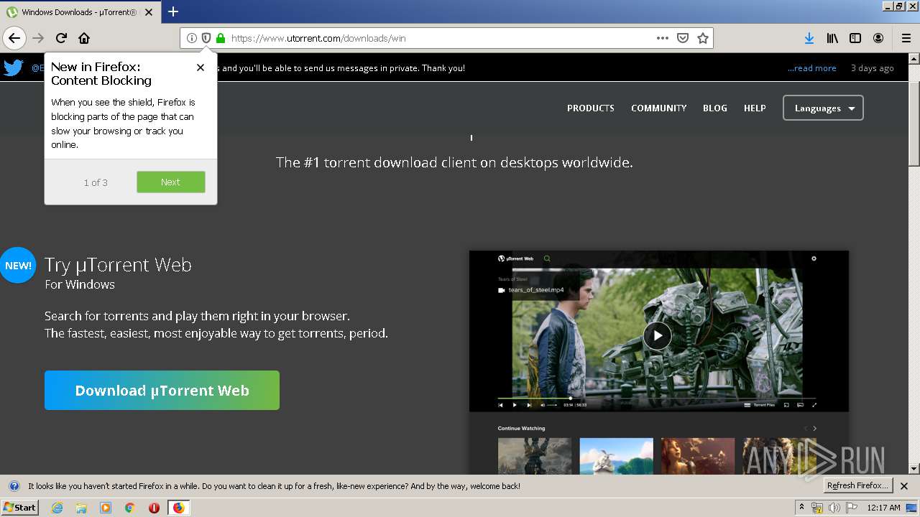This screenshot has height=517, width=920.
Task: Open the Firefox hamburger menu
Action: [906, 38]
